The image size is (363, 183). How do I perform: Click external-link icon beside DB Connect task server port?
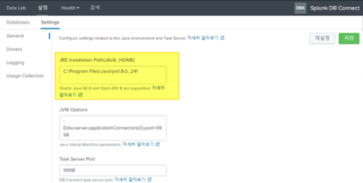point(149,179)
